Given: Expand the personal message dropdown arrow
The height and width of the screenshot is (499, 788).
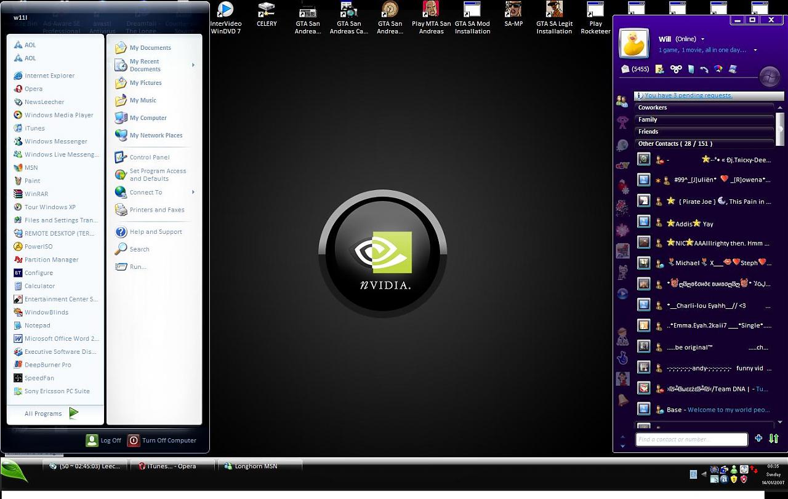Looking at the screenshot, I should click(x=755, y=50).
